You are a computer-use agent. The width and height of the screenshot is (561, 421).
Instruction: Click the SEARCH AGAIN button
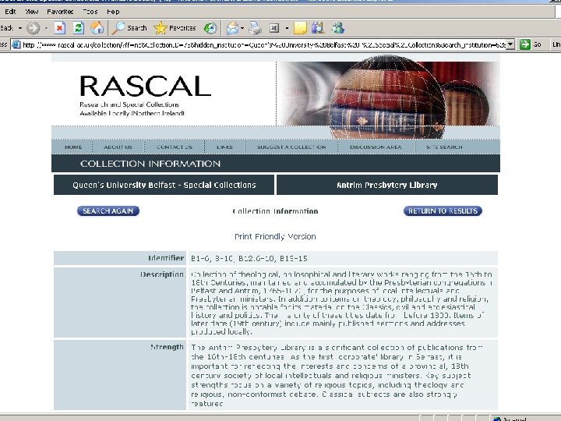[108, 211]
